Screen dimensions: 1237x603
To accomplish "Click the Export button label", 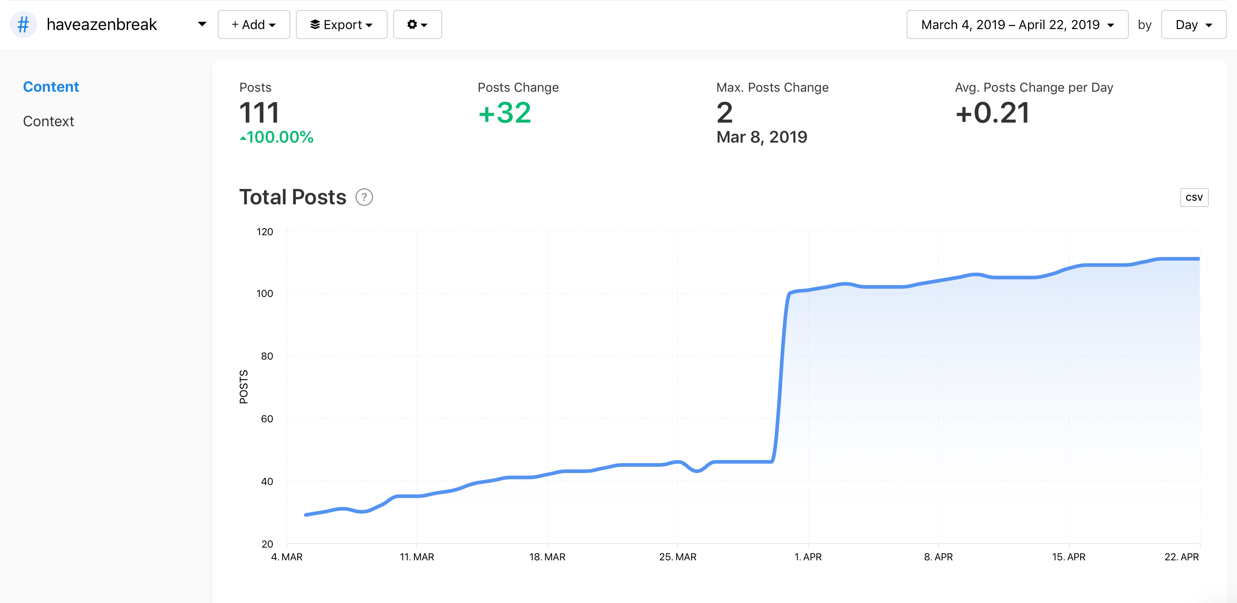I will click(x=343, y=25).
